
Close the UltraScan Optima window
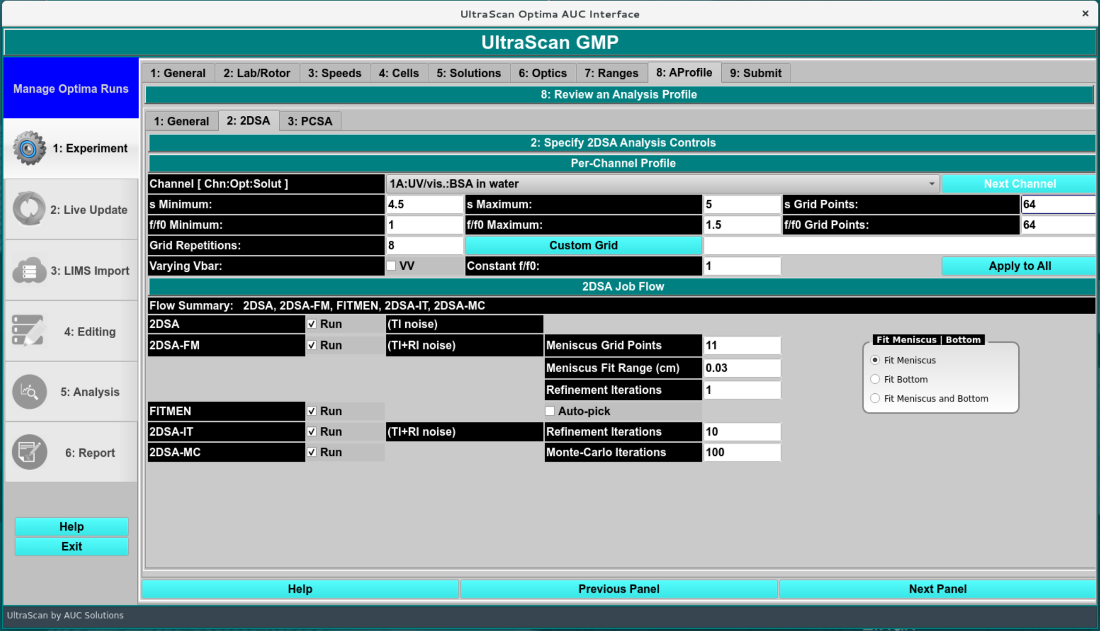point(1085,14)
